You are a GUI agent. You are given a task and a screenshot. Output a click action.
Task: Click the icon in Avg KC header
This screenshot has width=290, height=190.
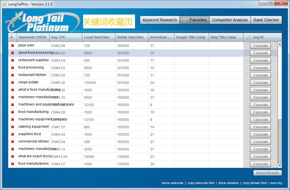point(248,37)
